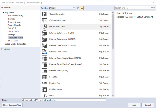Image resolution: width=156 pixels, height=108 pixels.
Task: Click the Name input field
Action: click(x=64, y=100)
